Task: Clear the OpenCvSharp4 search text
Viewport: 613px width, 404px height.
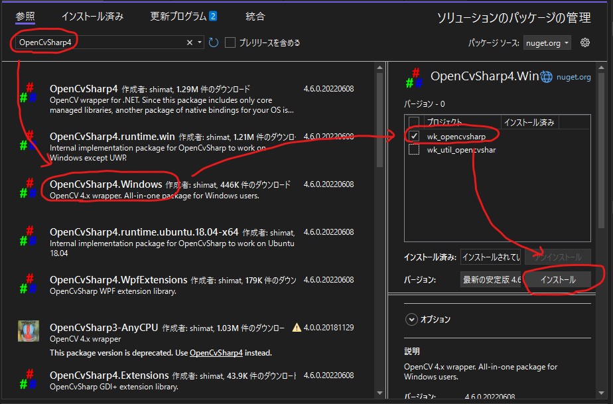Action: point(190,42)
